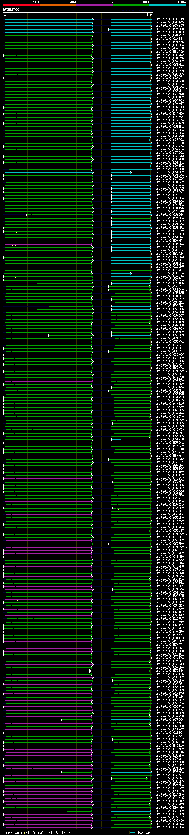Screen dimensions: 189x835
Task: Select hit label UniRef100_A7R750
Action: (x=170, y=811)
